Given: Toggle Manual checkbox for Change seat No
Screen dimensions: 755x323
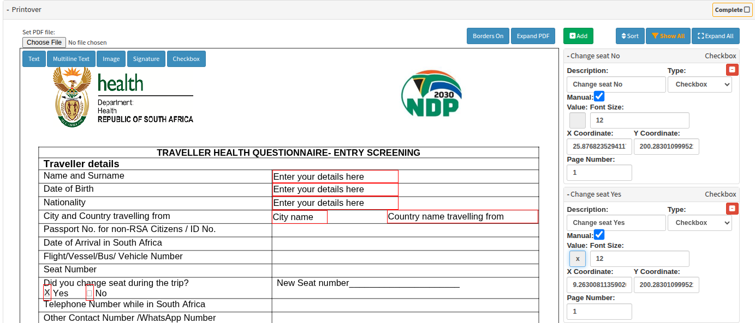Looking at the screenshot, I should click(599, 96).
